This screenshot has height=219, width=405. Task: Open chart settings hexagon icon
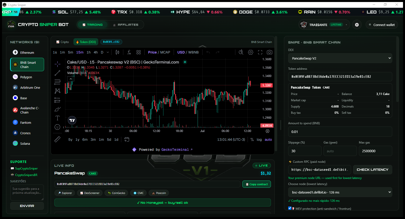251,52
